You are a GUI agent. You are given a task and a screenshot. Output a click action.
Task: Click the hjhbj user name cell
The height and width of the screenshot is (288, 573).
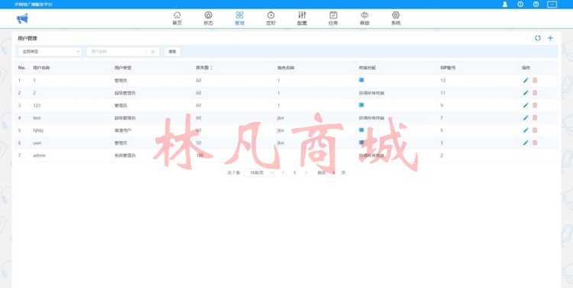coord(38,130)
